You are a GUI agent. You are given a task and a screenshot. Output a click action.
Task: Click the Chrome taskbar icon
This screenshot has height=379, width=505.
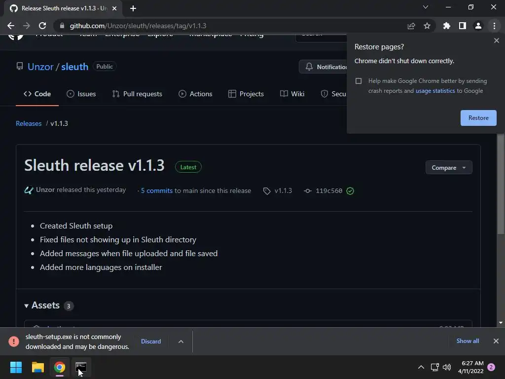[x=59, y=367]
